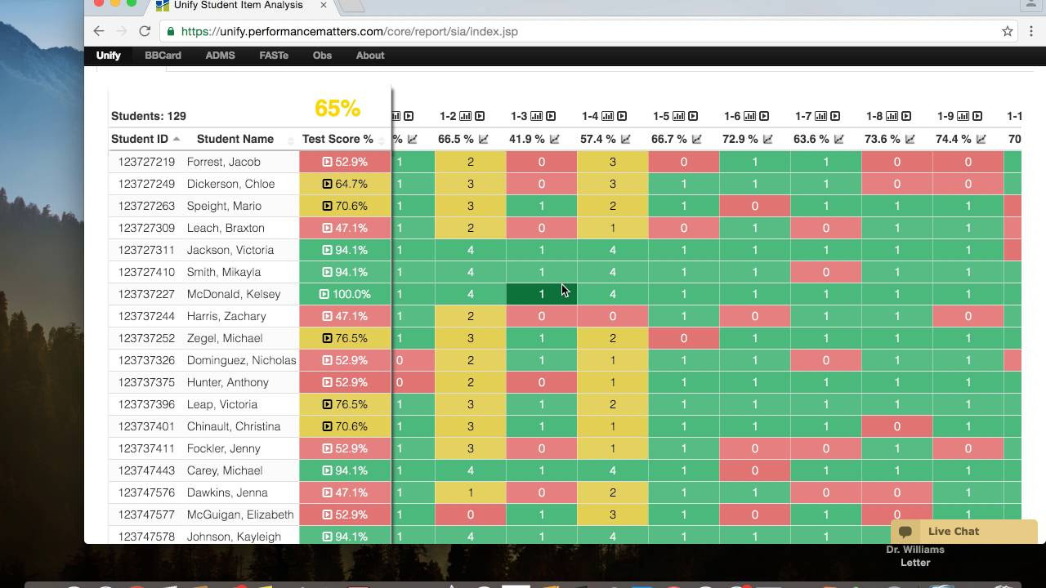Click the play icon next to item 1-9

click(977, 116)
